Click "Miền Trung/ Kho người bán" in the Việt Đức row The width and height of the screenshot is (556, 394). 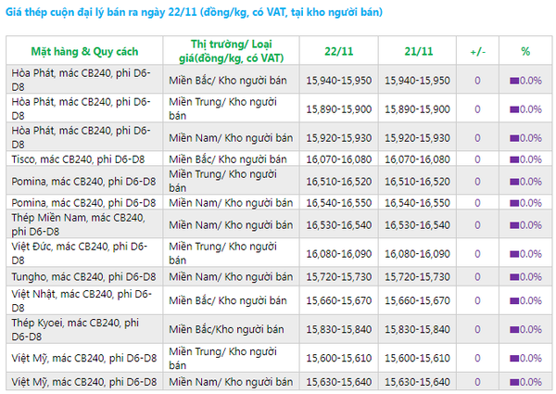222,253
